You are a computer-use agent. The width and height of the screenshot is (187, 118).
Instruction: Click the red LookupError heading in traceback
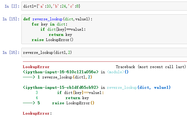pyautogui.click(x=36, y=67)
